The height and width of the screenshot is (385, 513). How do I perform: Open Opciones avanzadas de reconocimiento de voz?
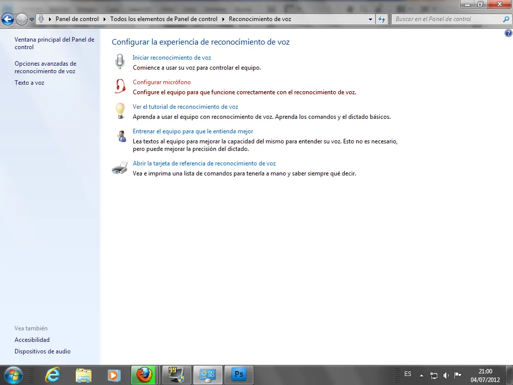click(46, 68)
